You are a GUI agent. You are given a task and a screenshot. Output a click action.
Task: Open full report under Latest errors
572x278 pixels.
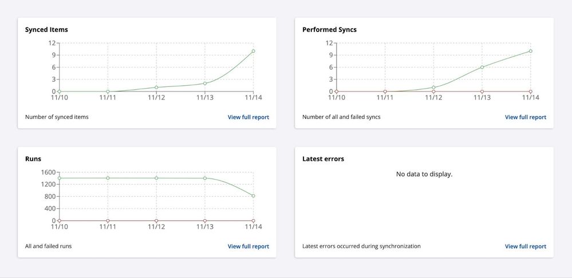click(x=525, y=247)
